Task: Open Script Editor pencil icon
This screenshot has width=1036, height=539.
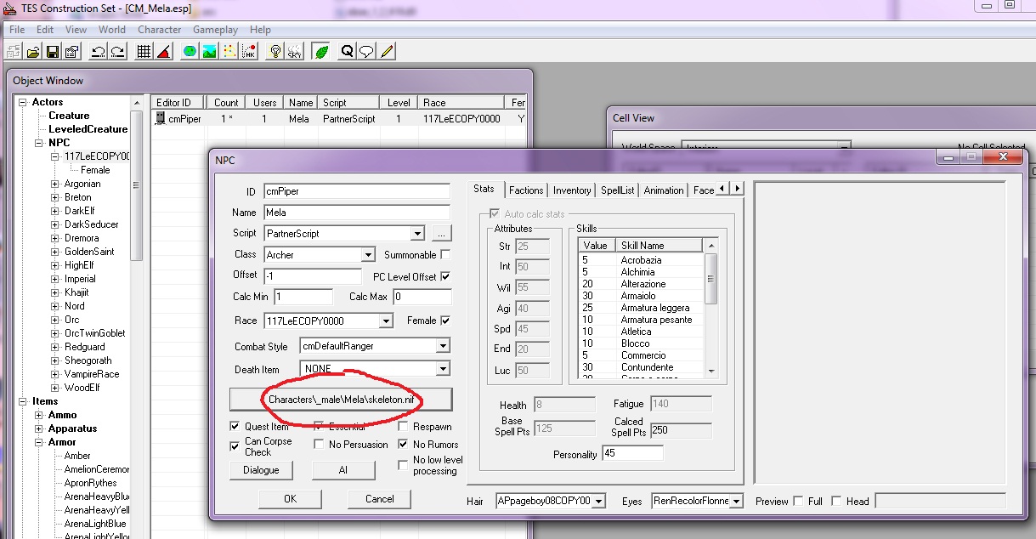Action: [387, 51]
